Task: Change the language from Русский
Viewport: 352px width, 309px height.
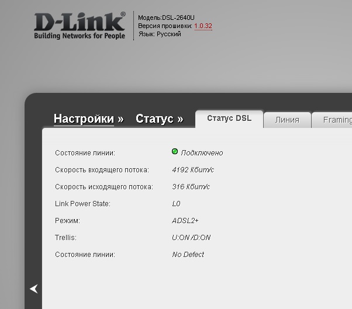Action: point(170,34)
